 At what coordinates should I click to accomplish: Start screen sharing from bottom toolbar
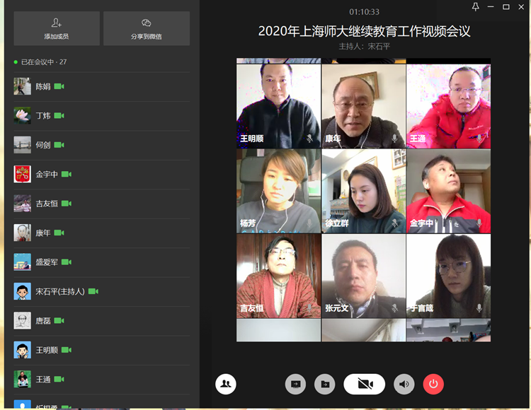coord(295,384)
